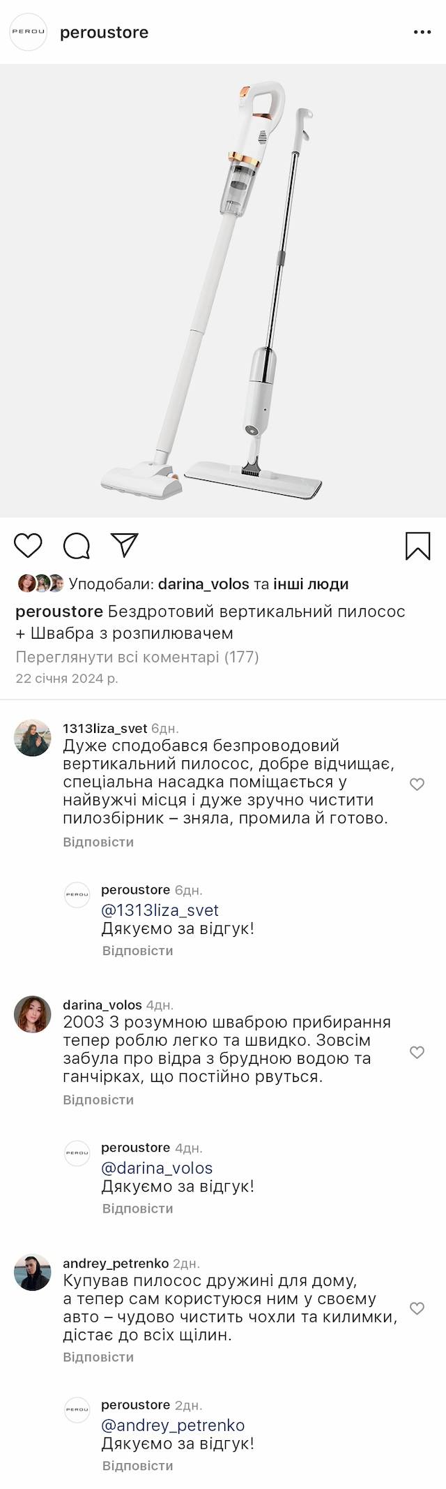
Task: Like the post with heart icon
Action: click(x=29, y=545)
